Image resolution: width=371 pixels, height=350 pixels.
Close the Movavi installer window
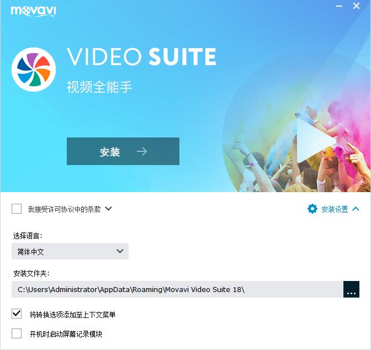pos(356,6)
